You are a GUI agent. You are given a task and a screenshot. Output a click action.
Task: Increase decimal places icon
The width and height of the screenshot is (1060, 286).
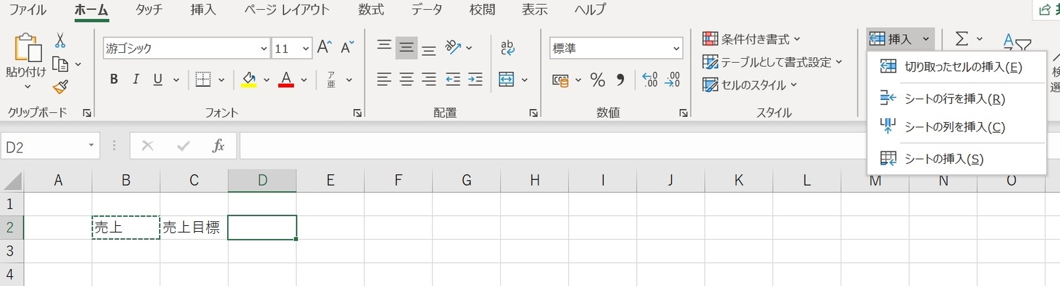(650, 80)
